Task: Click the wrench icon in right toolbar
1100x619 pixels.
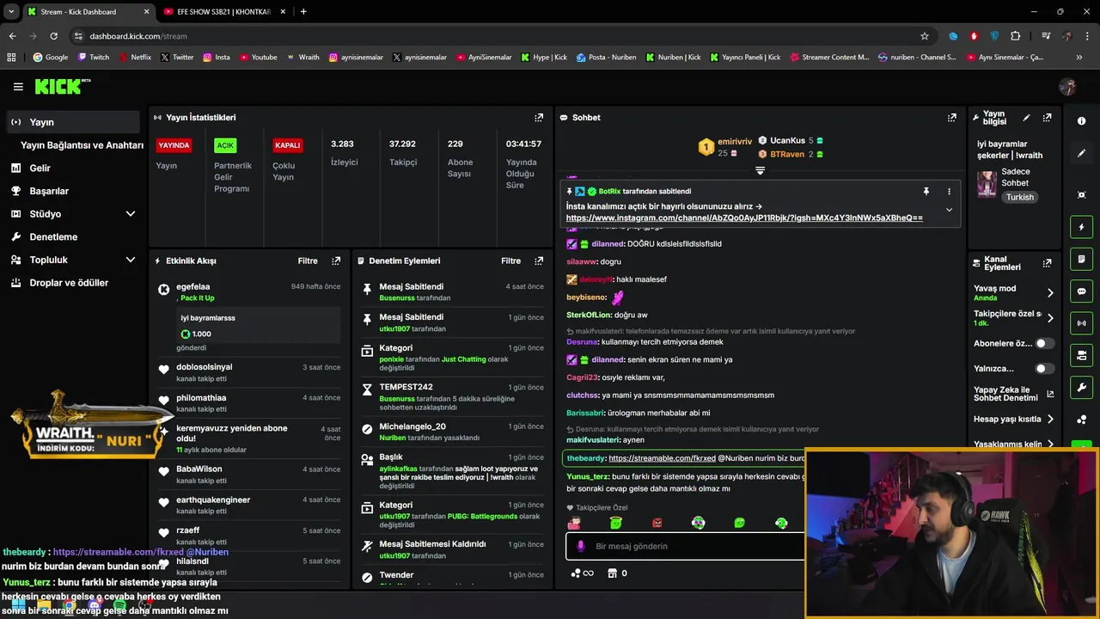Action: point(1081,388)
